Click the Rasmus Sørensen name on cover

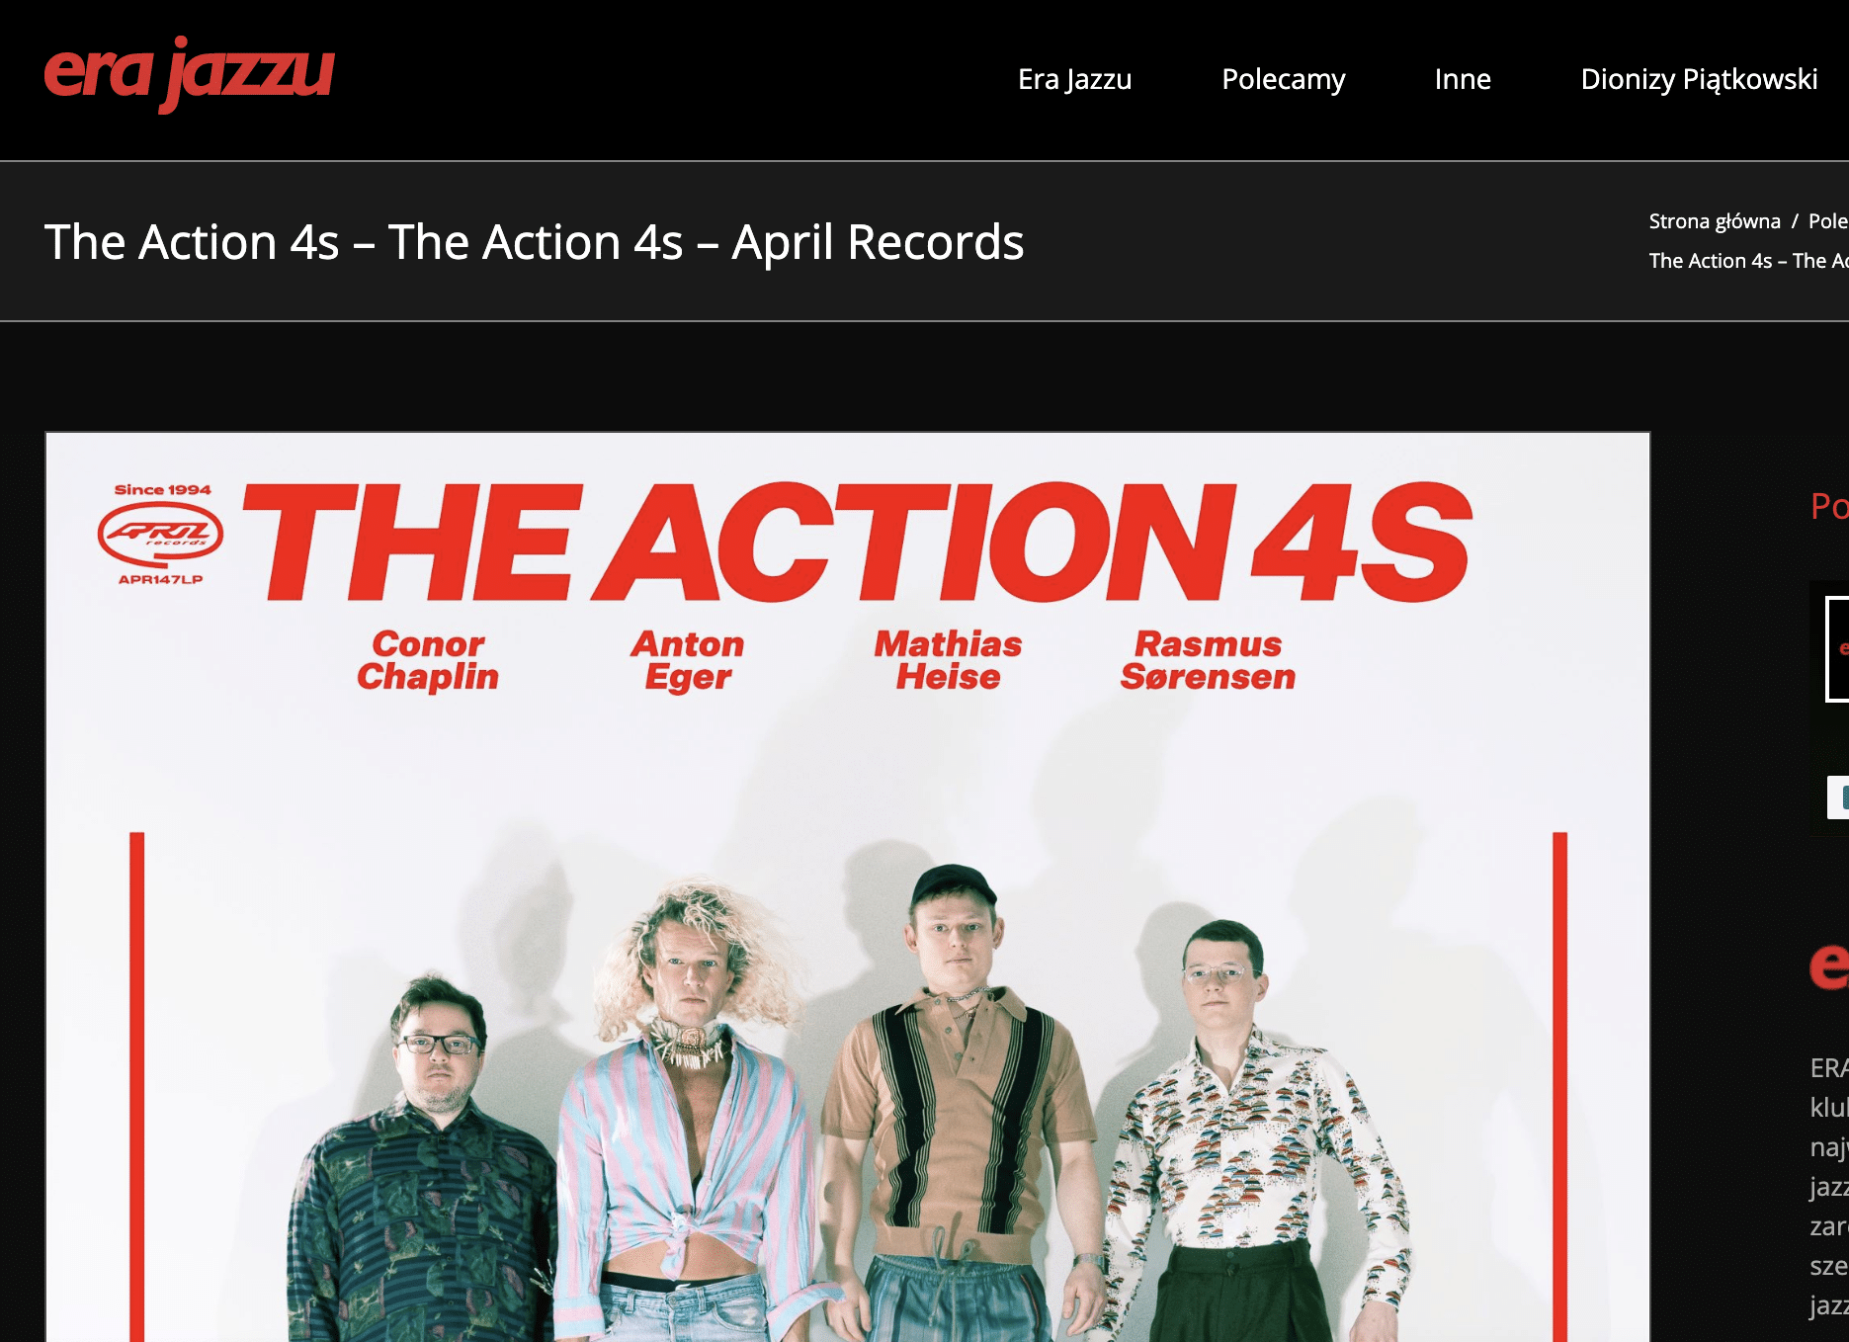pyautogui.click(x=1208, y=660)
